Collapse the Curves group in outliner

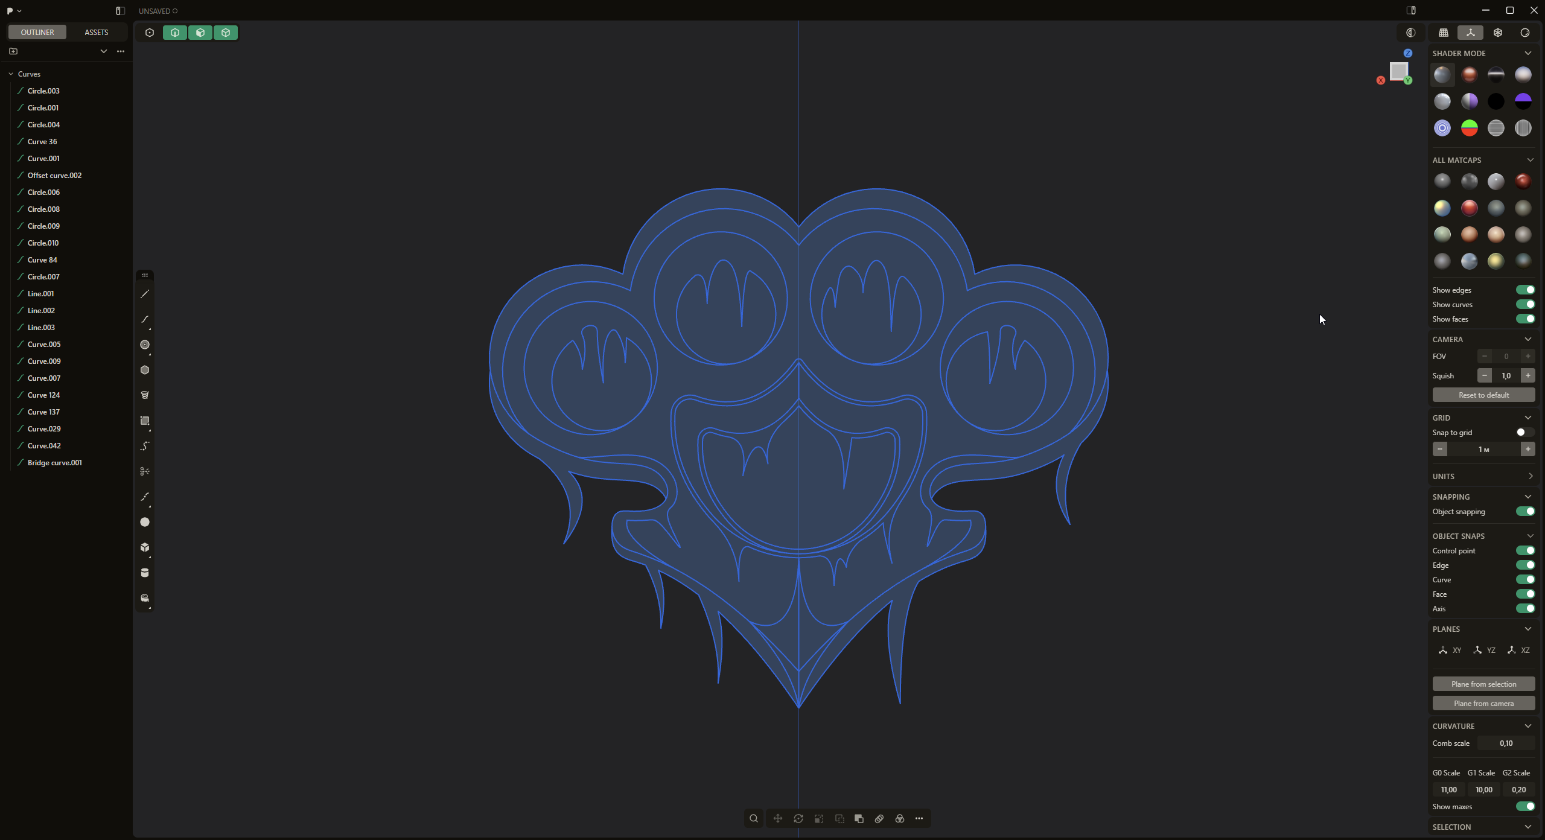[x=11, y=74]
